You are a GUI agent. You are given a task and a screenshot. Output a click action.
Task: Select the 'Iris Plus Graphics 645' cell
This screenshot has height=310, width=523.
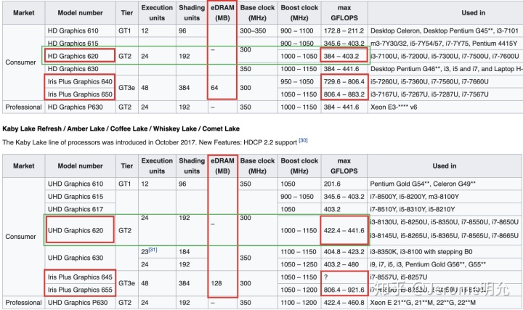point(80,277)
